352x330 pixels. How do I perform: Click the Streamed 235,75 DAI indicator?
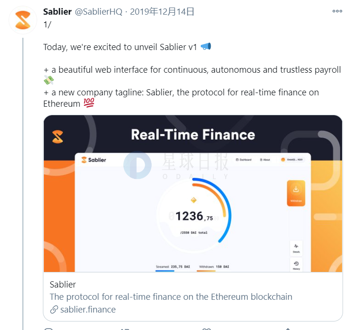173,267
